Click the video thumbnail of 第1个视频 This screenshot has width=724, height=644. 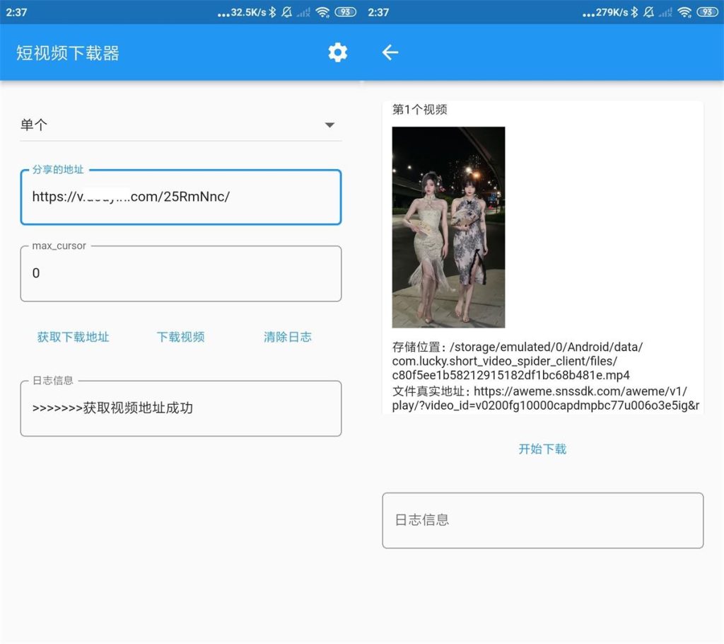tap(448, 225)
